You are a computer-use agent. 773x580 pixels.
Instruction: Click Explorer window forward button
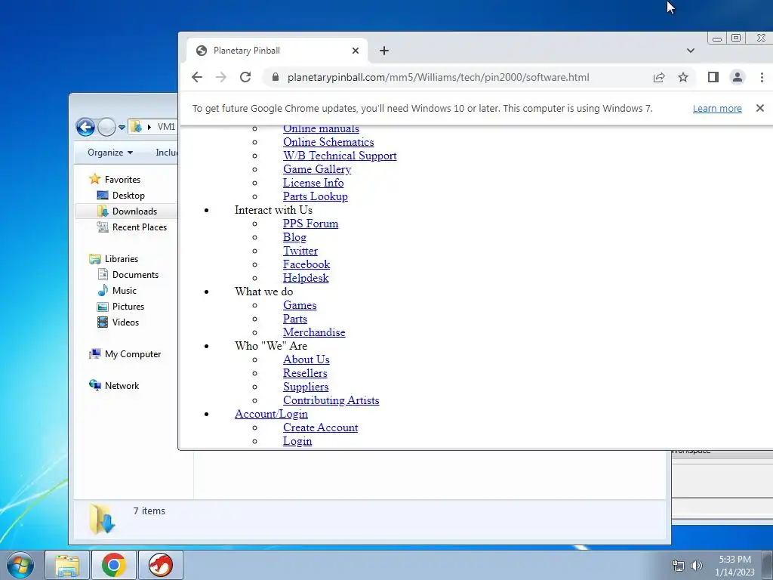coord(106,127)
